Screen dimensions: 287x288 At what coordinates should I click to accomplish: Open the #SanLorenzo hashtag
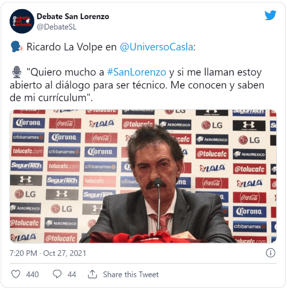pyautogui.click(x=137, y=72)
